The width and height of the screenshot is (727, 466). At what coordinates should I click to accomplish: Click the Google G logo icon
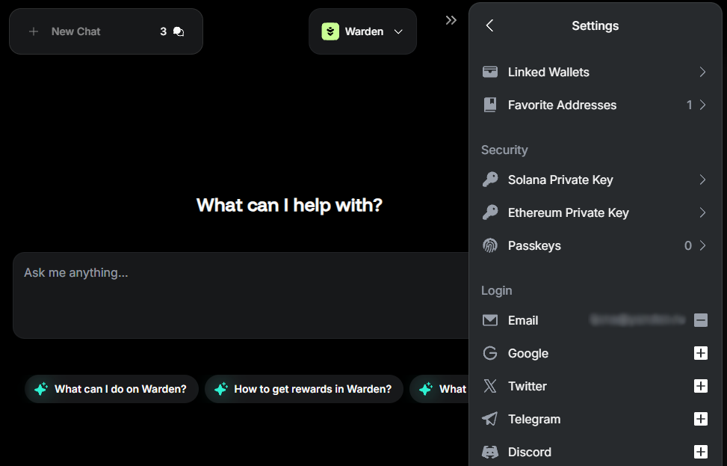tap(490, 353)
